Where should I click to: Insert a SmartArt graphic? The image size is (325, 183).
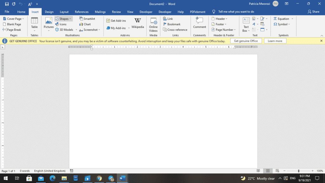[x=86, y=18]
